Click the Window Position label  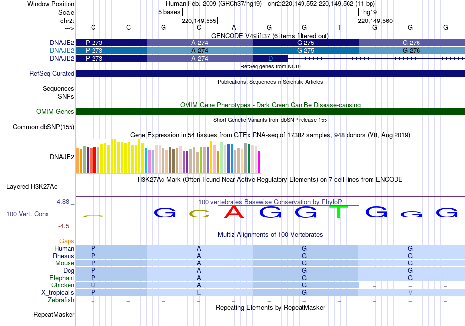point(51,4)
